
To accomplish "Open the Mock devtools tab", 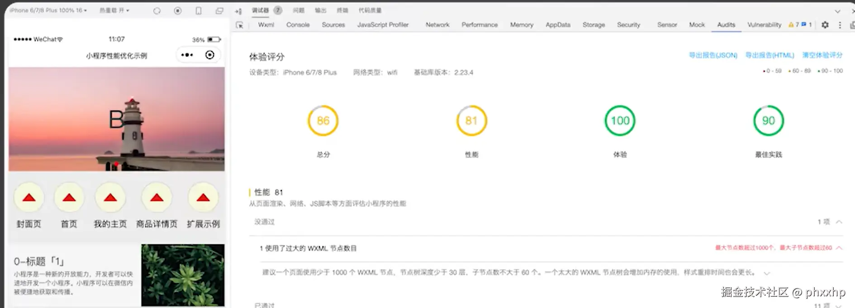I will 697,25.
